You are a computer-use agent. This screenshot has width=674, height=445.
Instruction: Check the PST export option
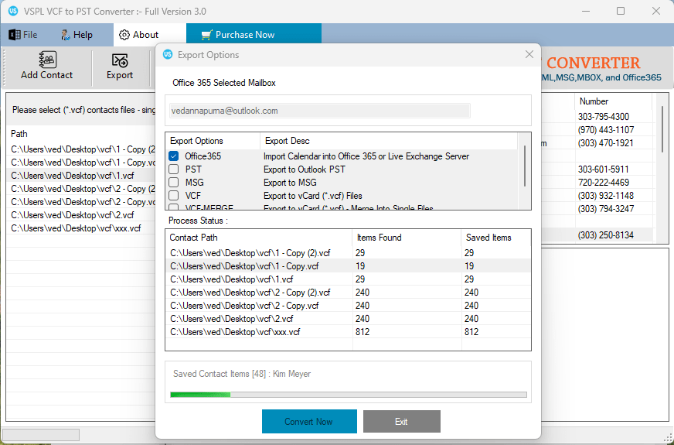coord(174,169)
